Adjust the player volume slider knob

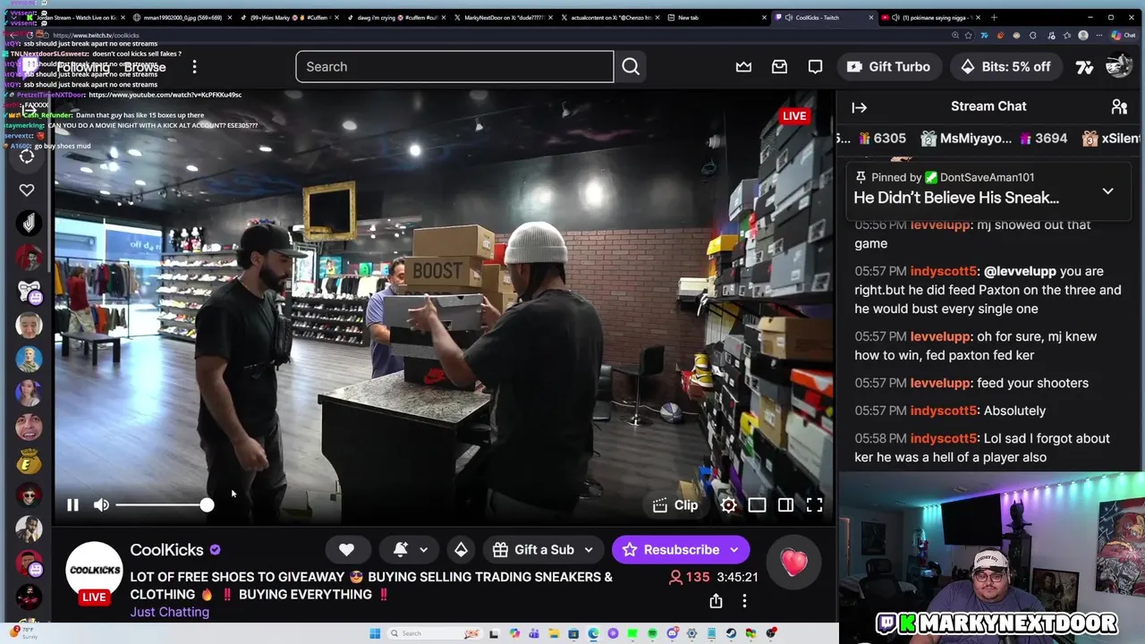[x=207, y=505]
